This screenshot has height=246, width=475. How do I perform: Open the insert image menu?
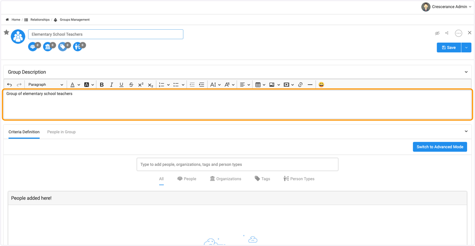click(274, 85)
